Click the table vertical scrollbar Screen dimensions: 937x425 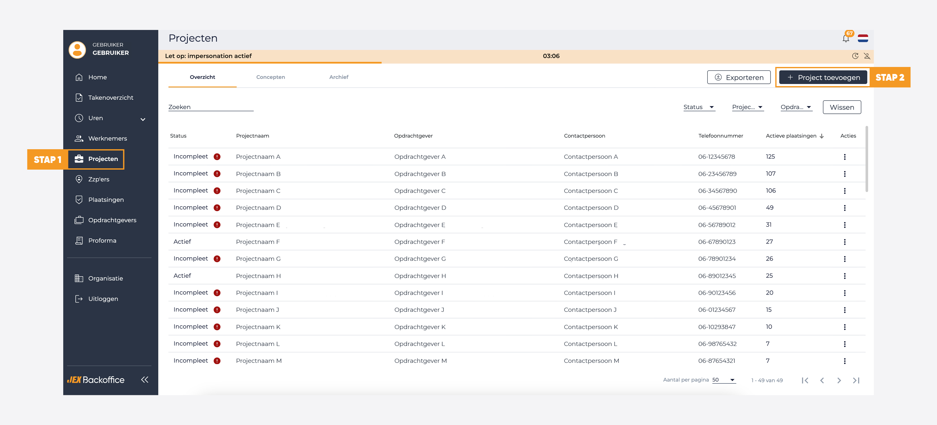point(867,159)
